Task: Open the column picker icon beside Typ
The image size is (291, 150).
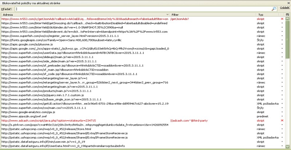Action: [x=287, y=14]
